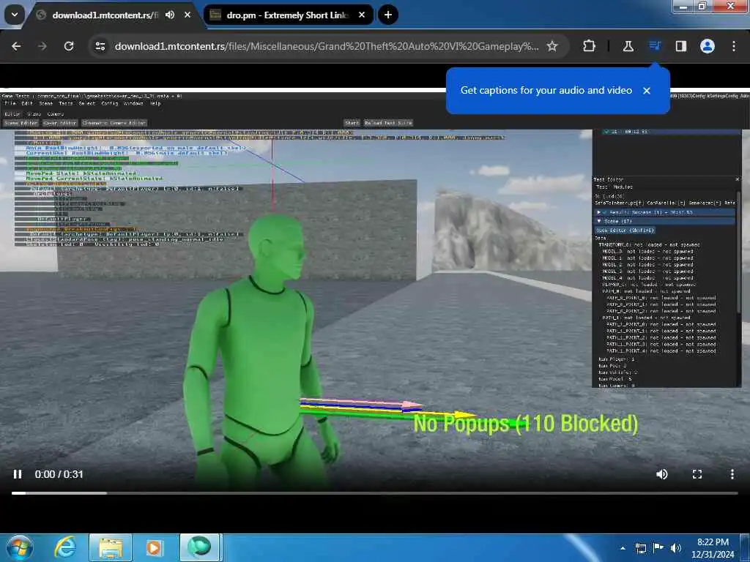Bookmark this page with the star
The image size is (750, 562).
coord(552,46)
